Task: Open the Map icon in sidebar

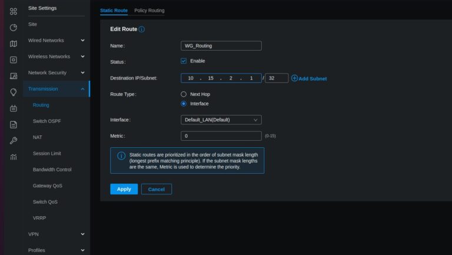Action: (x=14, y=44)
